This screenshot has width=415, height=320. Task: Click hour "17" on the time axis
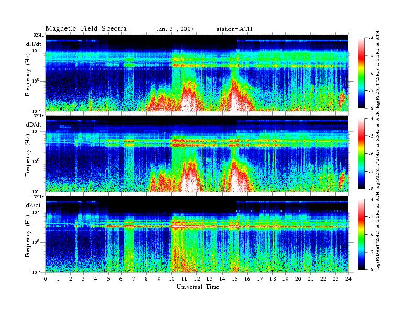pyautogui.click(x=260, y=279)
